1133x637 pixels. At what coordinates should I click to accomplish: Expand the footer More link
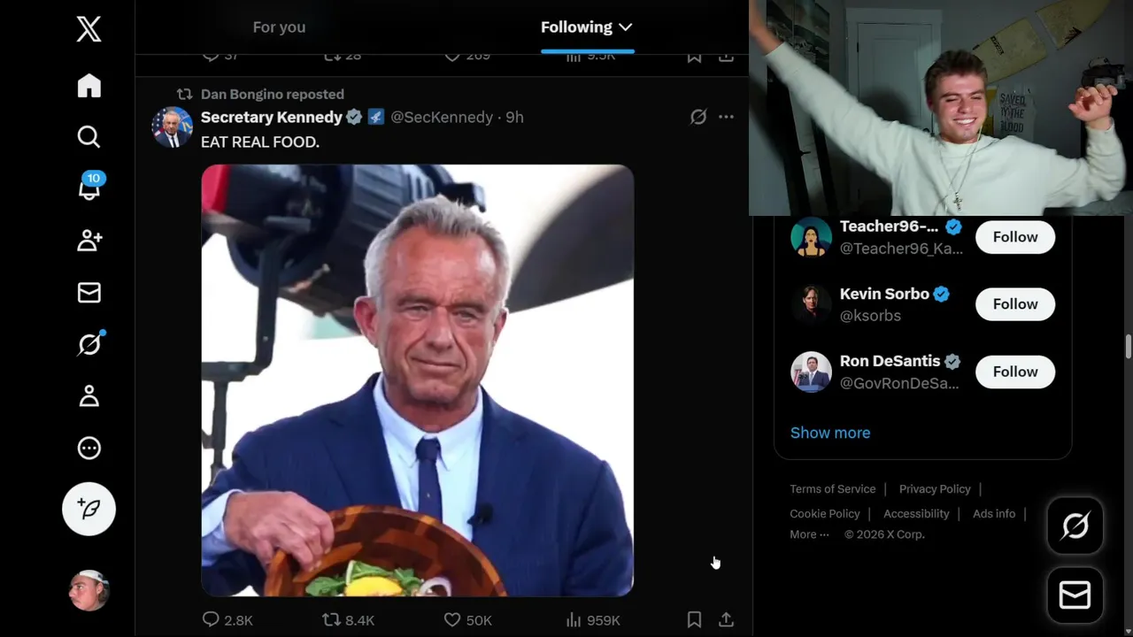809,534
